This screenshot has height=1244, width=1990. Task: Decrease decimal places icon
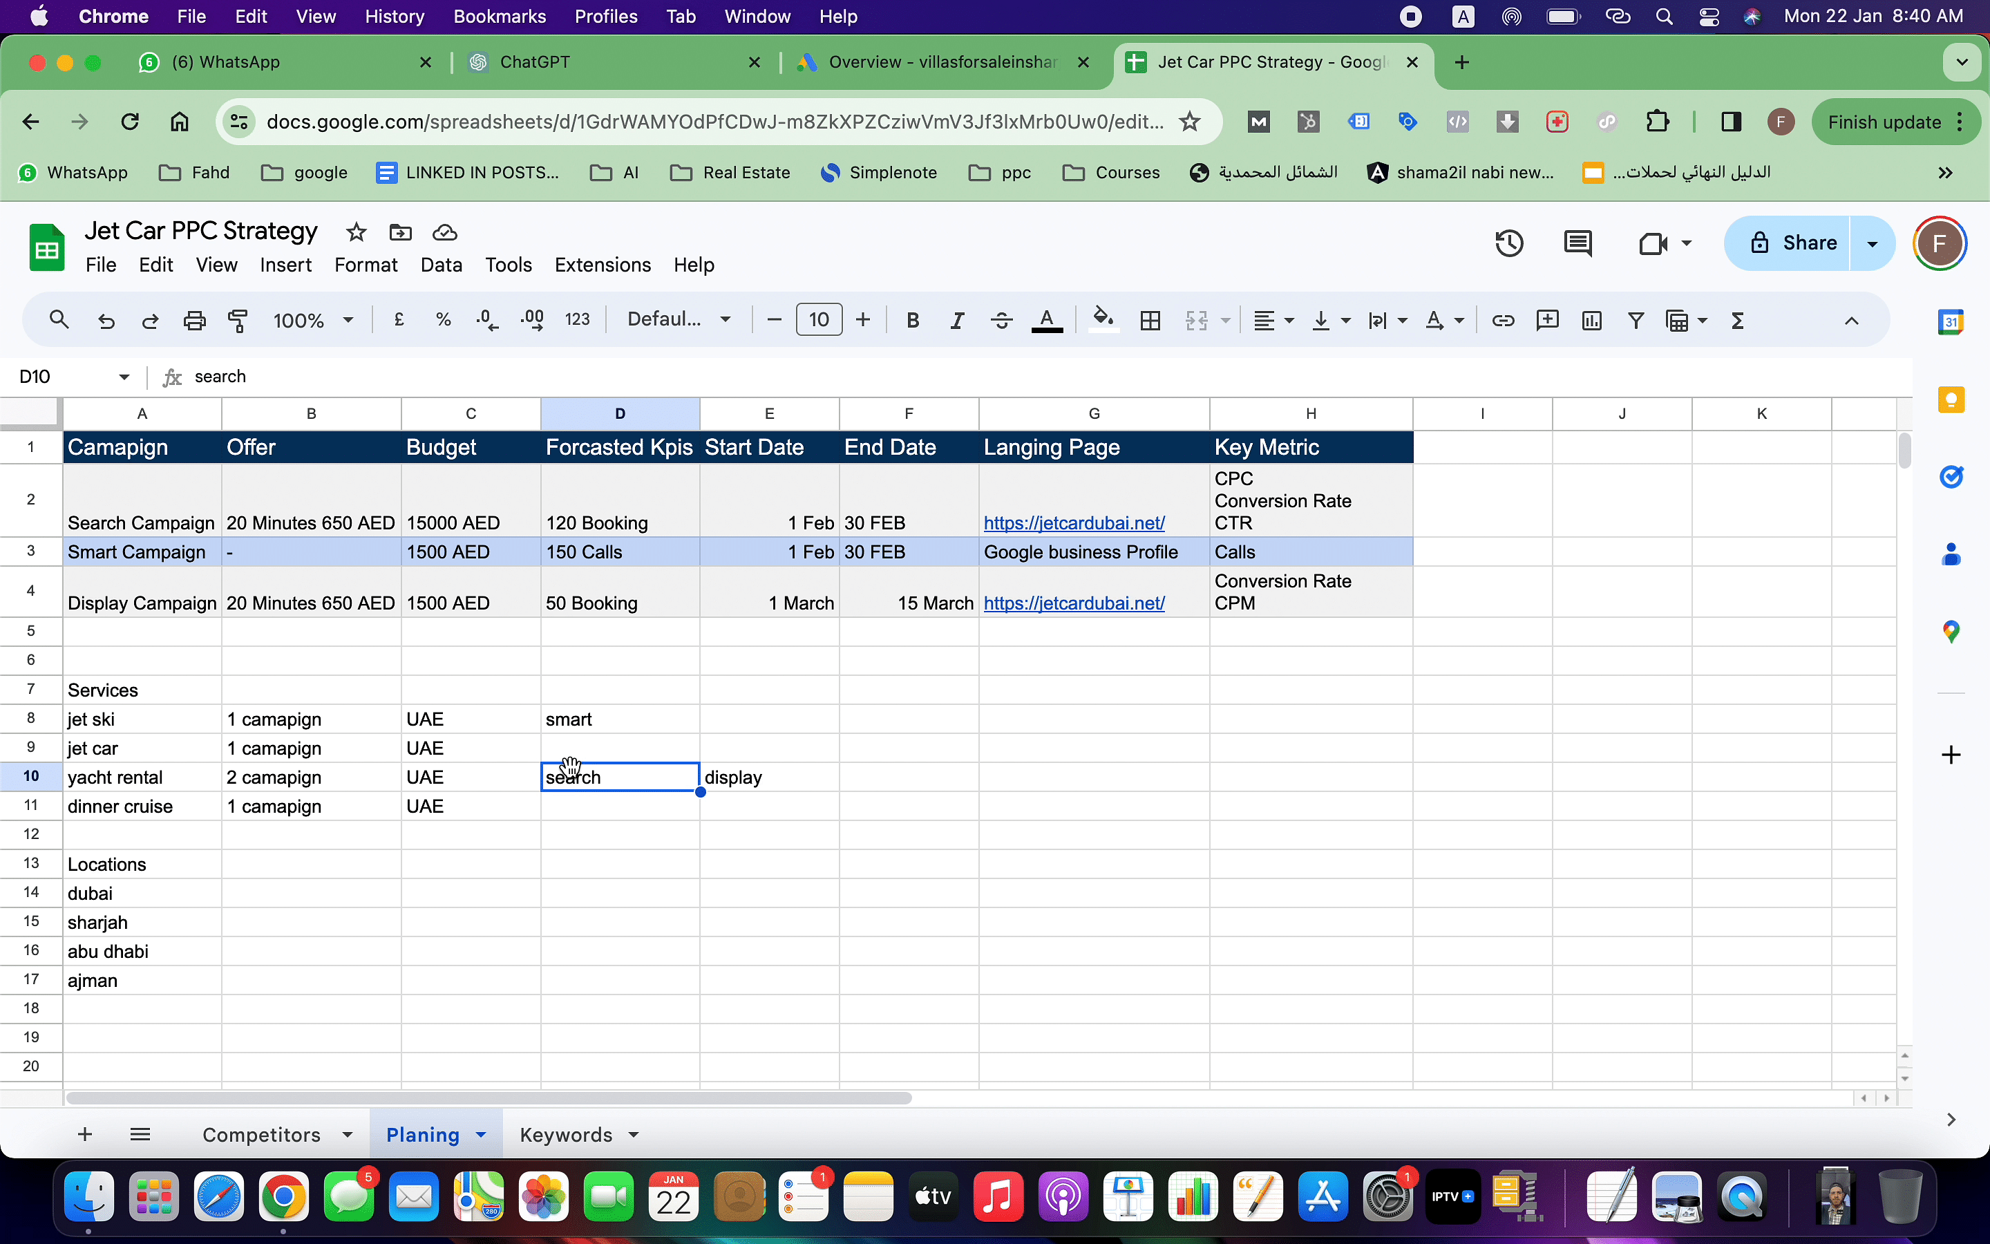coord(487,320)
